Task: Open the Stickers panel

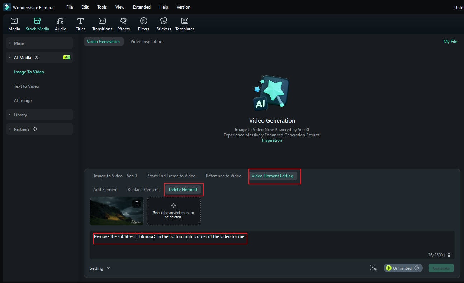Action: click(164, 24)
